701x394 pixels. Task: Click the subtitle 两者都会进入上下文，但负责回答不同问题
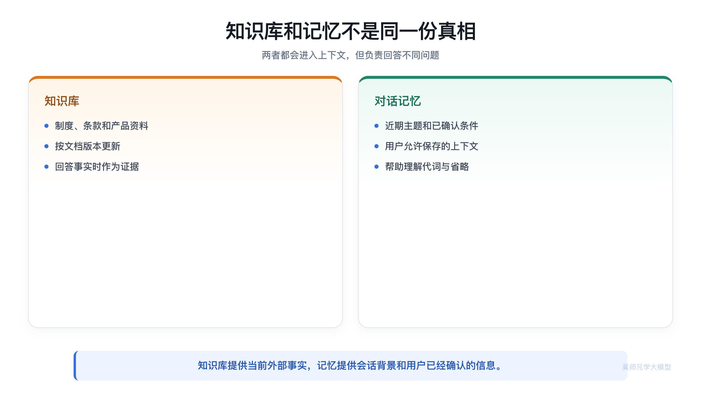[x=350, y=55]
